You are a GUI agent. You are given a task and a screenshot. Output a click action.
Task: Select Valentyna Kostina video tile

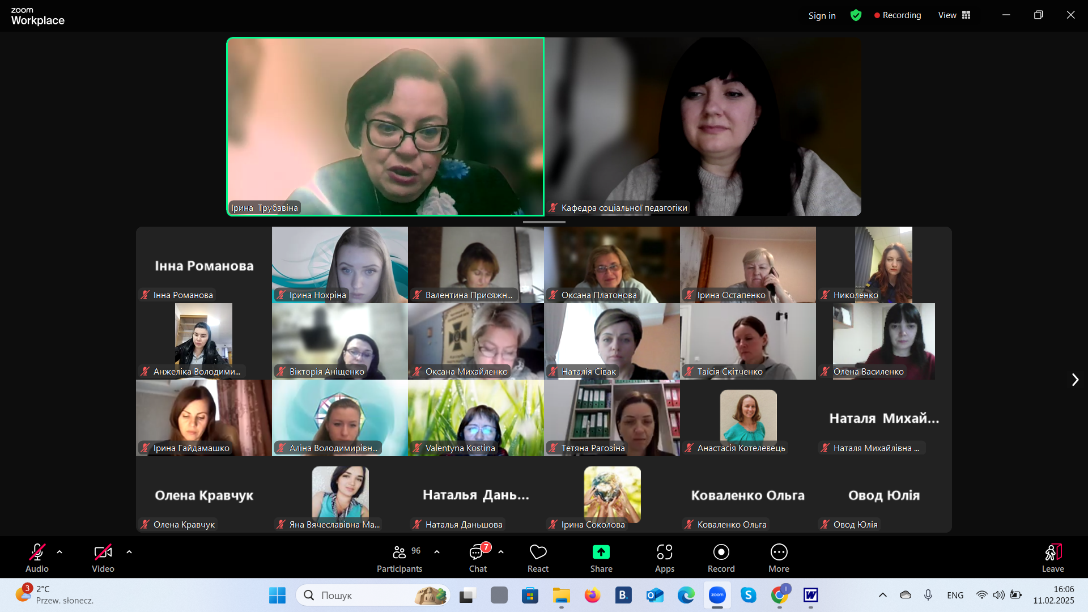[476, 418]
